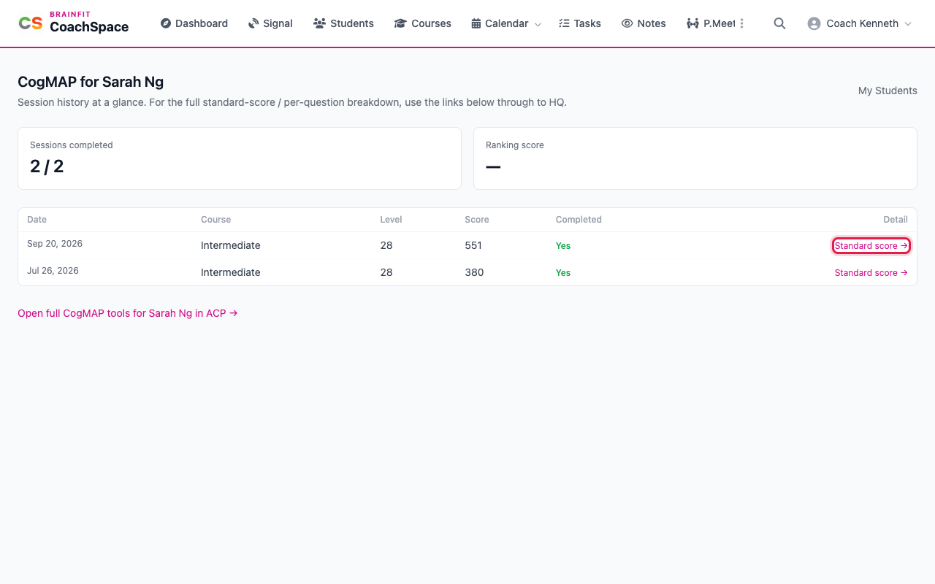Click the Yes status in the Jul 26 row

click(x=563, y=273)
